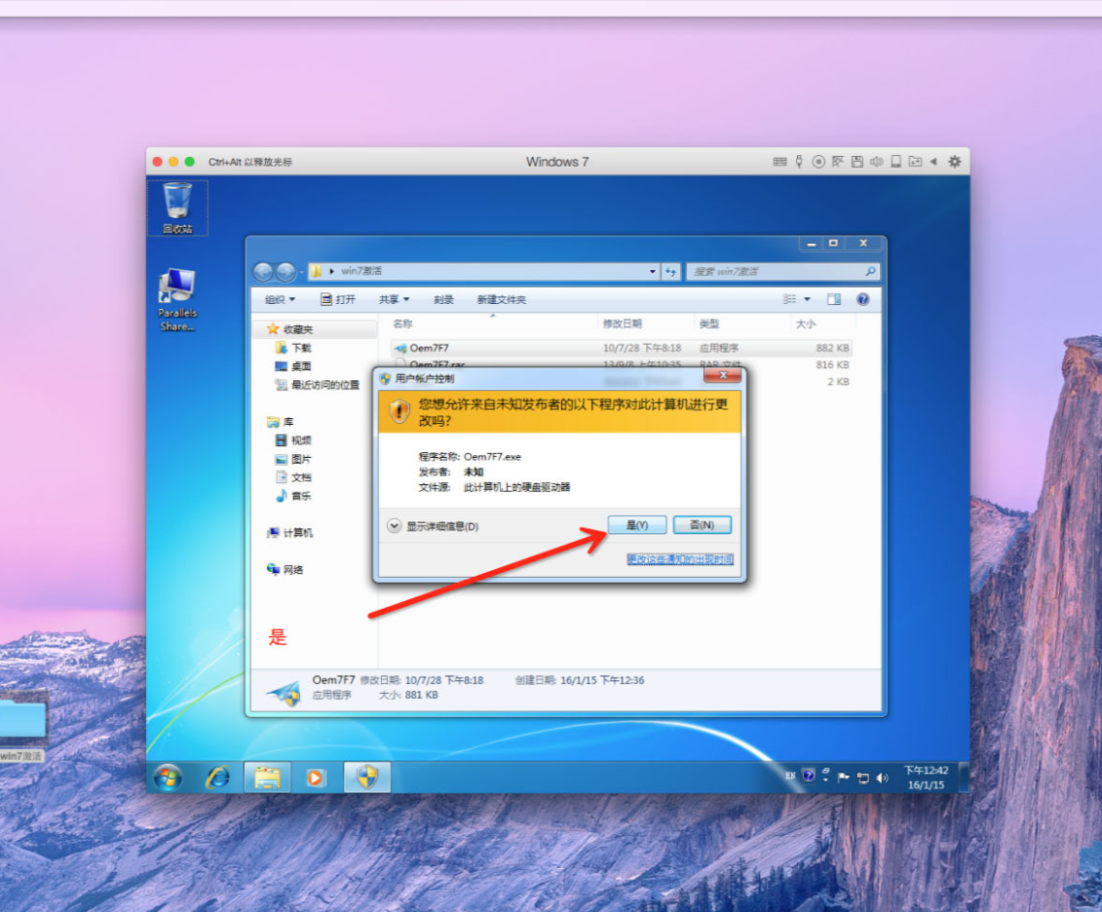
Task: Click the Windows Start orb
Action: click(x=168, y=778)
